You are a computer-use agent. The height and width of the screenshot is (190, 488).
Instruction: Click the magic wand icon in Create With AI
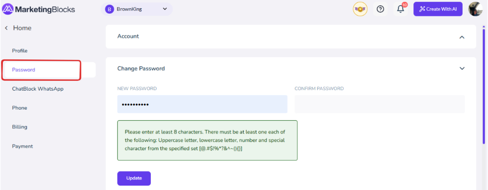422,9
